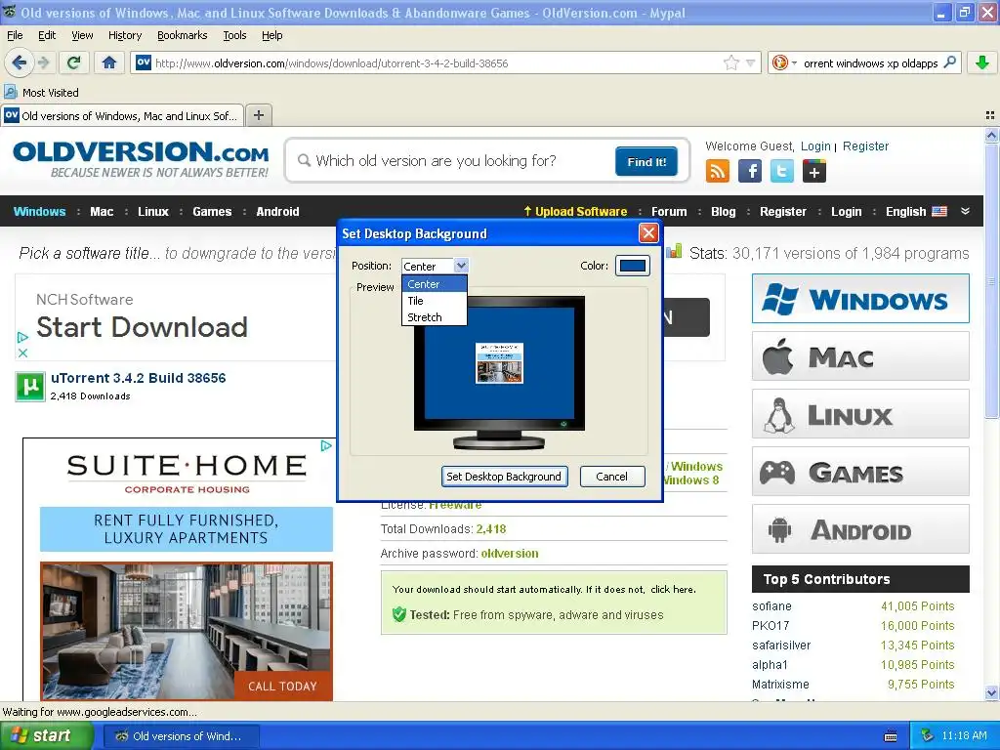Expand the Position dropdown arrow
1000x750 pixels.
461,266
